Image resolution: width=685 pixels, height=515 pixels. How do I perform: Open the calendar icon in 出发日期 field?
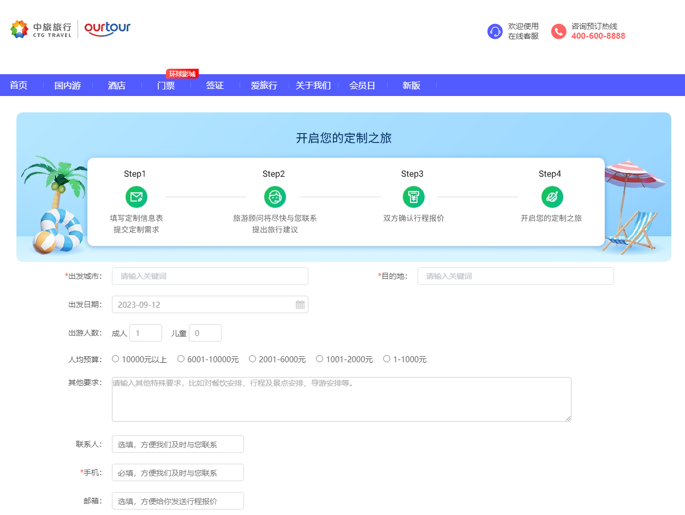[300, 304]
